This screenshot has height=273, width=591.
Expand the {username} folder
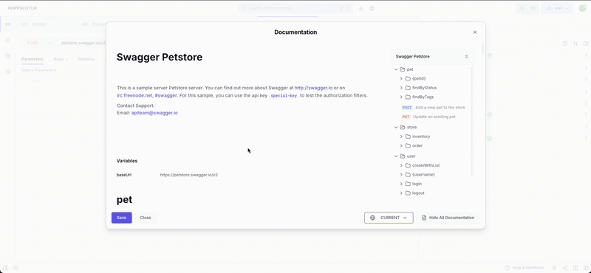coord(401,175)
